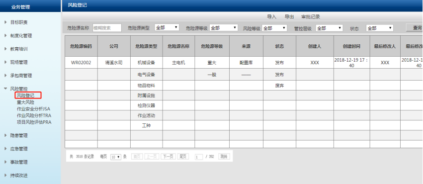This screenshot has height=184, width=423.
Task: Expand the 隐患管理 menu
Action: click(x=18, y=135)
